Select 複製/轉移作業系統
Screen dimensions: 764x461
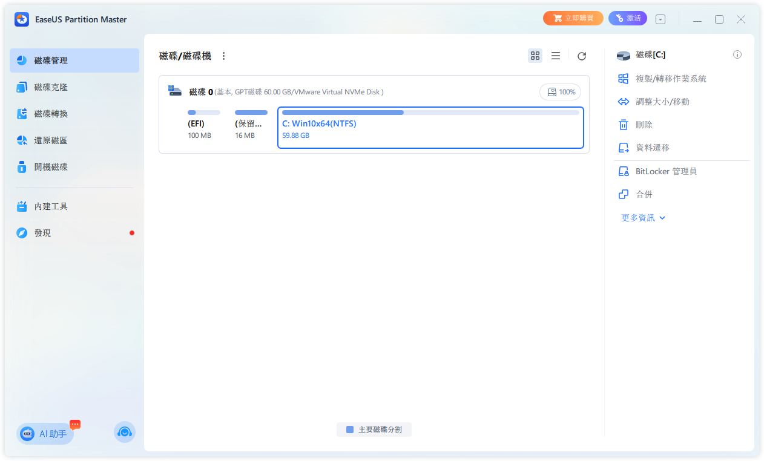[x=675, y=78]
